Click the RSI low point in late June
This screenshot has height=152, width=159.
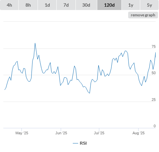(x=90, y=93)
